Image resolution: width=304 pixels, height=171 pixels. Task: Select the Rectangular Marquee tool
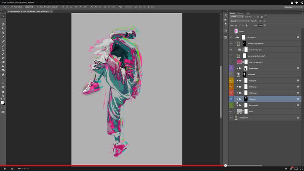[x=3, y=20]
